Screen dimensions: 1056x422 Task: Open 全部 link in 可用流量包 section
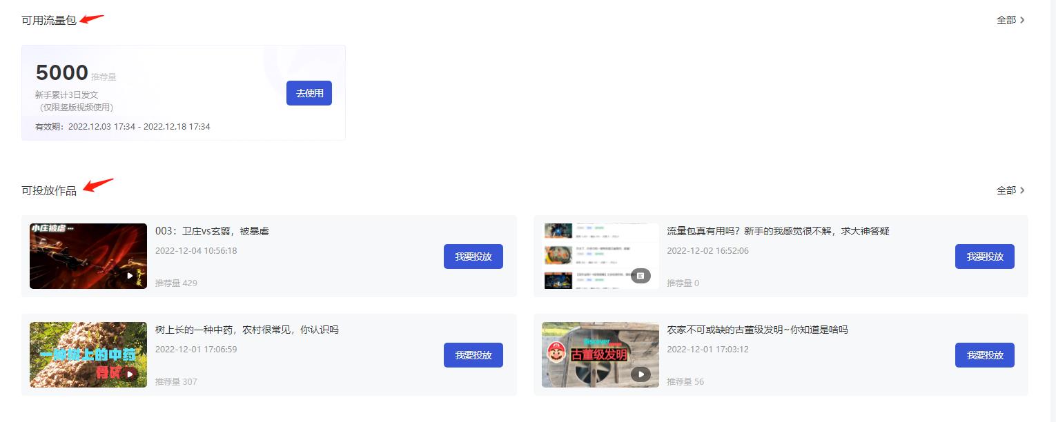(x=1006, y=20)
